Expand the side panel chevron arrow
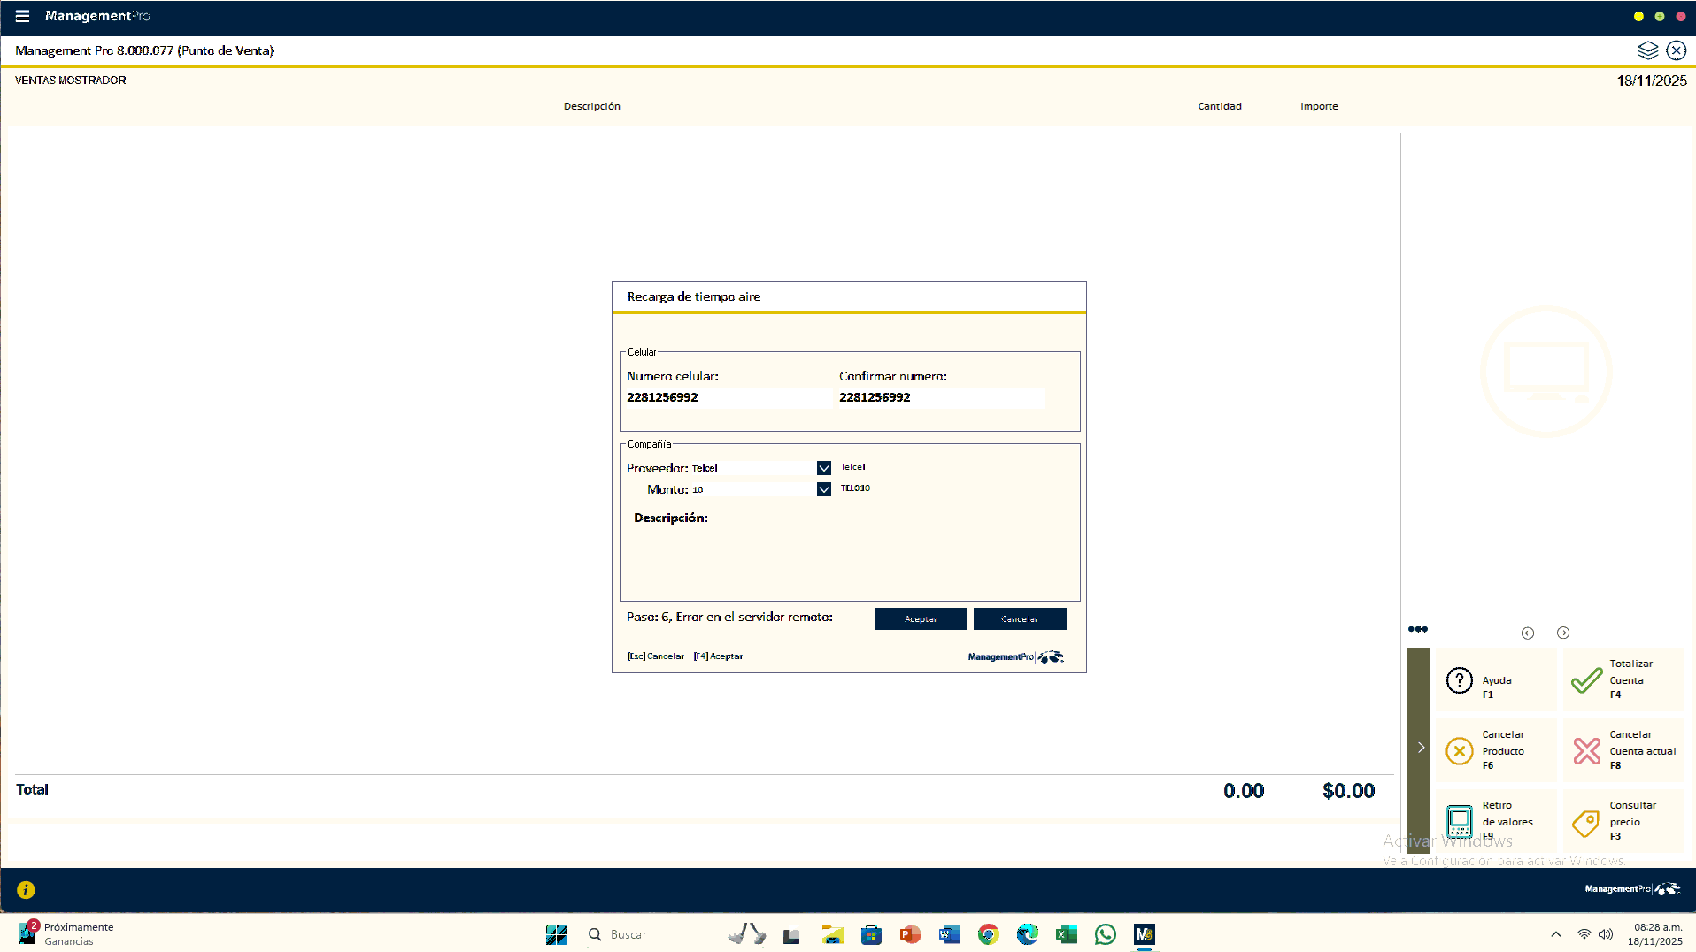The height and width of the screenshot is (952, 1696). tap(1421, 748)
